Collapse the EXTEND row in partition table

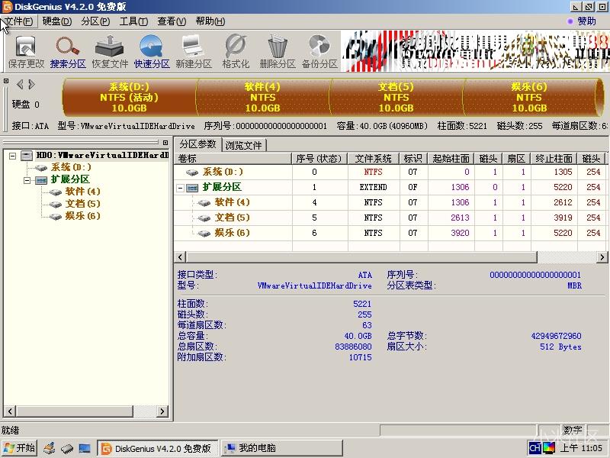coord(181,187)
